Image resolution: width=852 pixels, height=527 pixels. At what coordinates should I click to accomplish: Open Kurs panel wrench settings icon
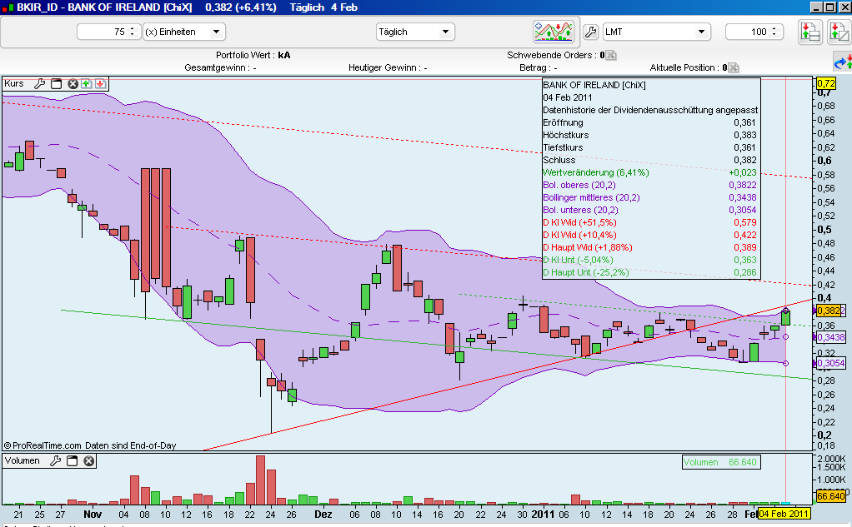[x=39, y=83]
